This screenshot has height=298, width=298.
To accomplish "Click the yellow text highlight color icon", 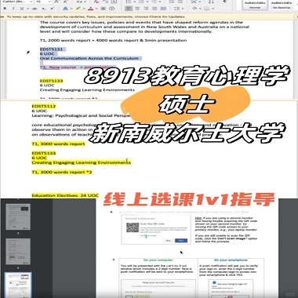I will click(78, 9).
